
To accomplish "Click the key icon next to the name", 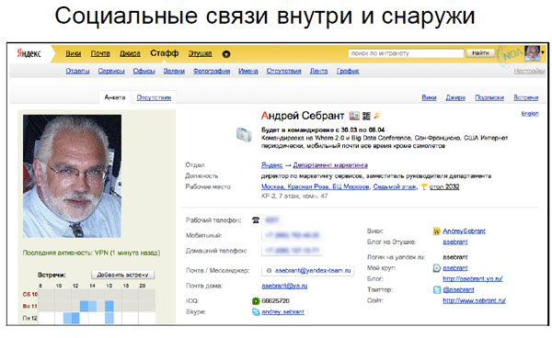I will coord(377,116).
